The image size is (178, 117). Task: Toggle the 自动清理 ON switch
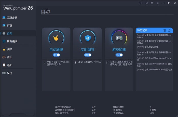[x=56, y=55]
